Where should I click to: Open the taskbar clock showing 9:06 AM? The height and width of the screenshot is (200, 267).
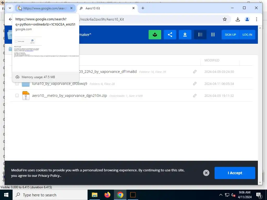(x=245, y=195)
